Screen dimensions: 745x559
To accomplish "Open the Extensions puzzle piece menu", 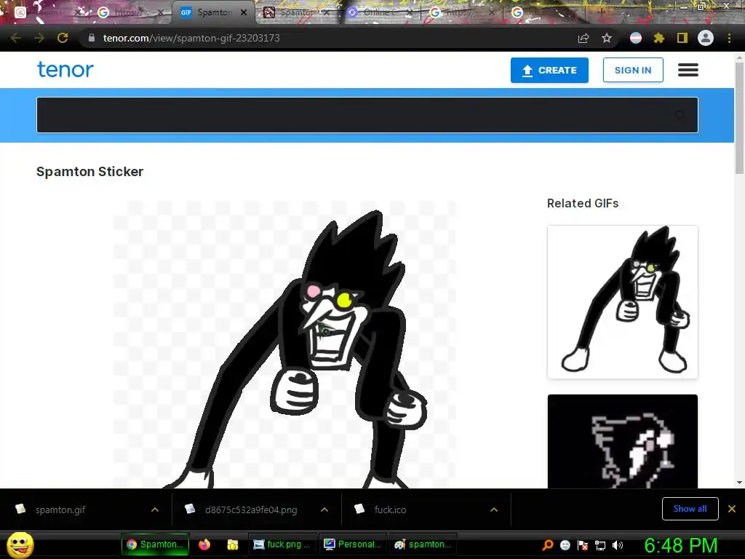I will 658,38.
